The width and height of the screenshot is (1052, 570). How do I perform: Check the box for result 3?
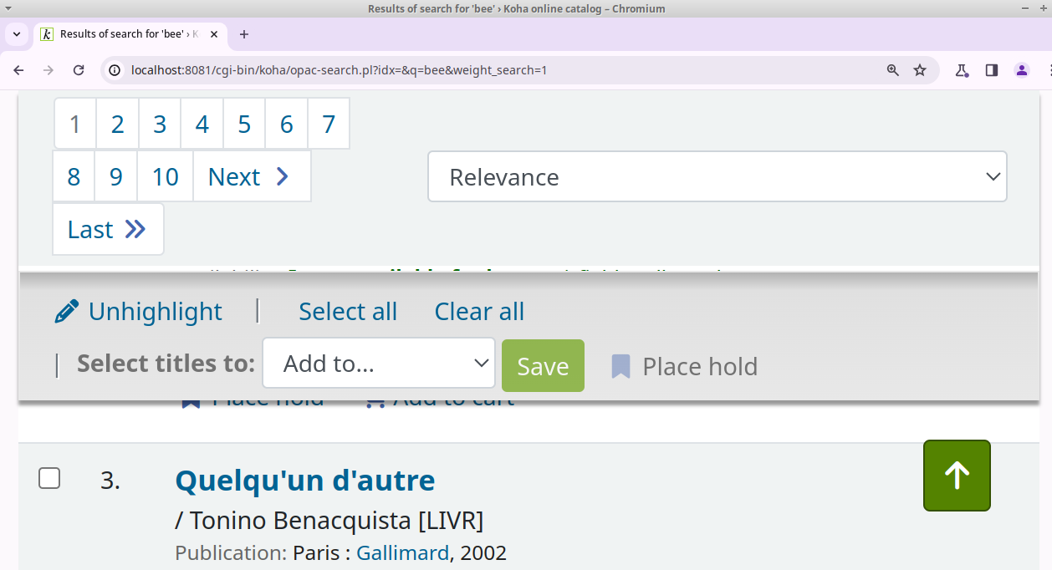tap(49, 478)
